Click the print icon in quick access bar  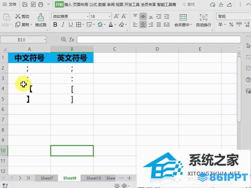(x=41, y=4)
